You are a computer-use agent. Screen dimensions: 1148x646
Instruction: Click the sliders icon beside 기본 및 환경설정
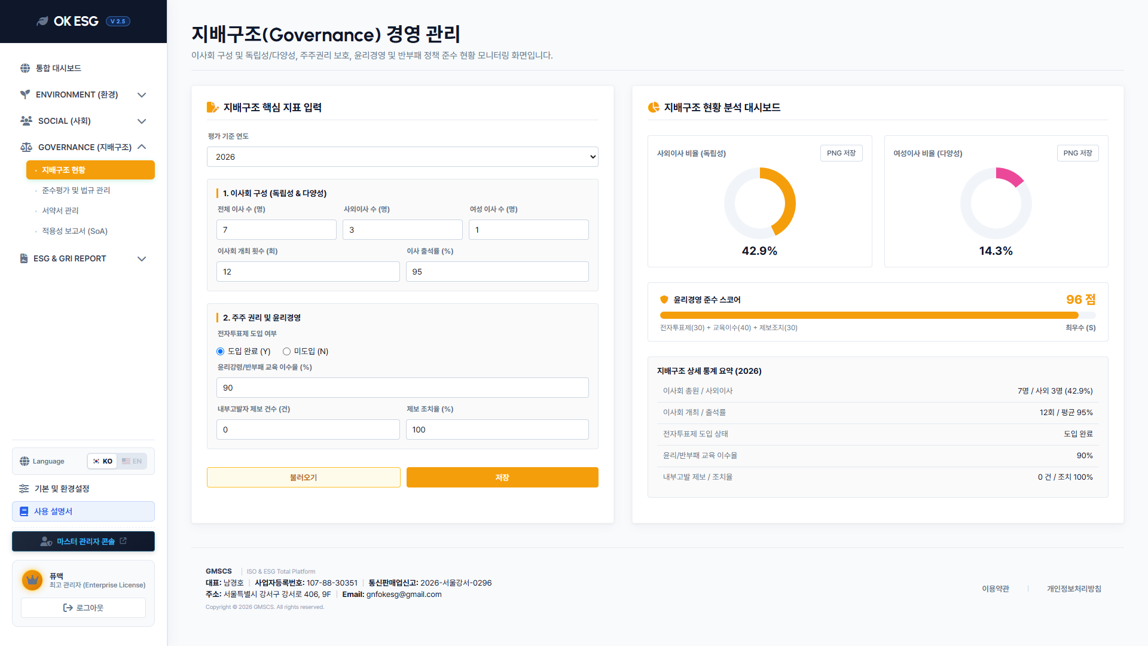24,489
